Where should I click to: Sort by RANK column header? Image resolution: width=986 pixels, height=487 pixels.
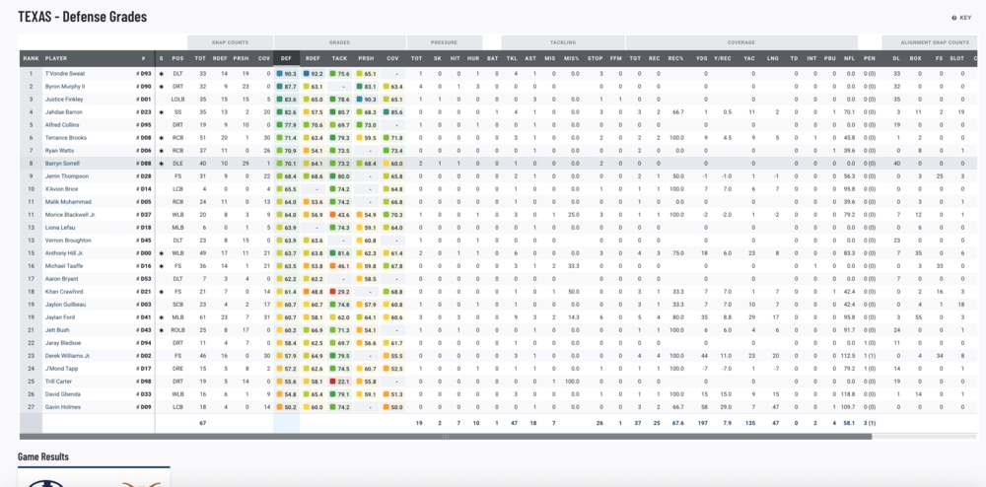[x=31, y=58]
